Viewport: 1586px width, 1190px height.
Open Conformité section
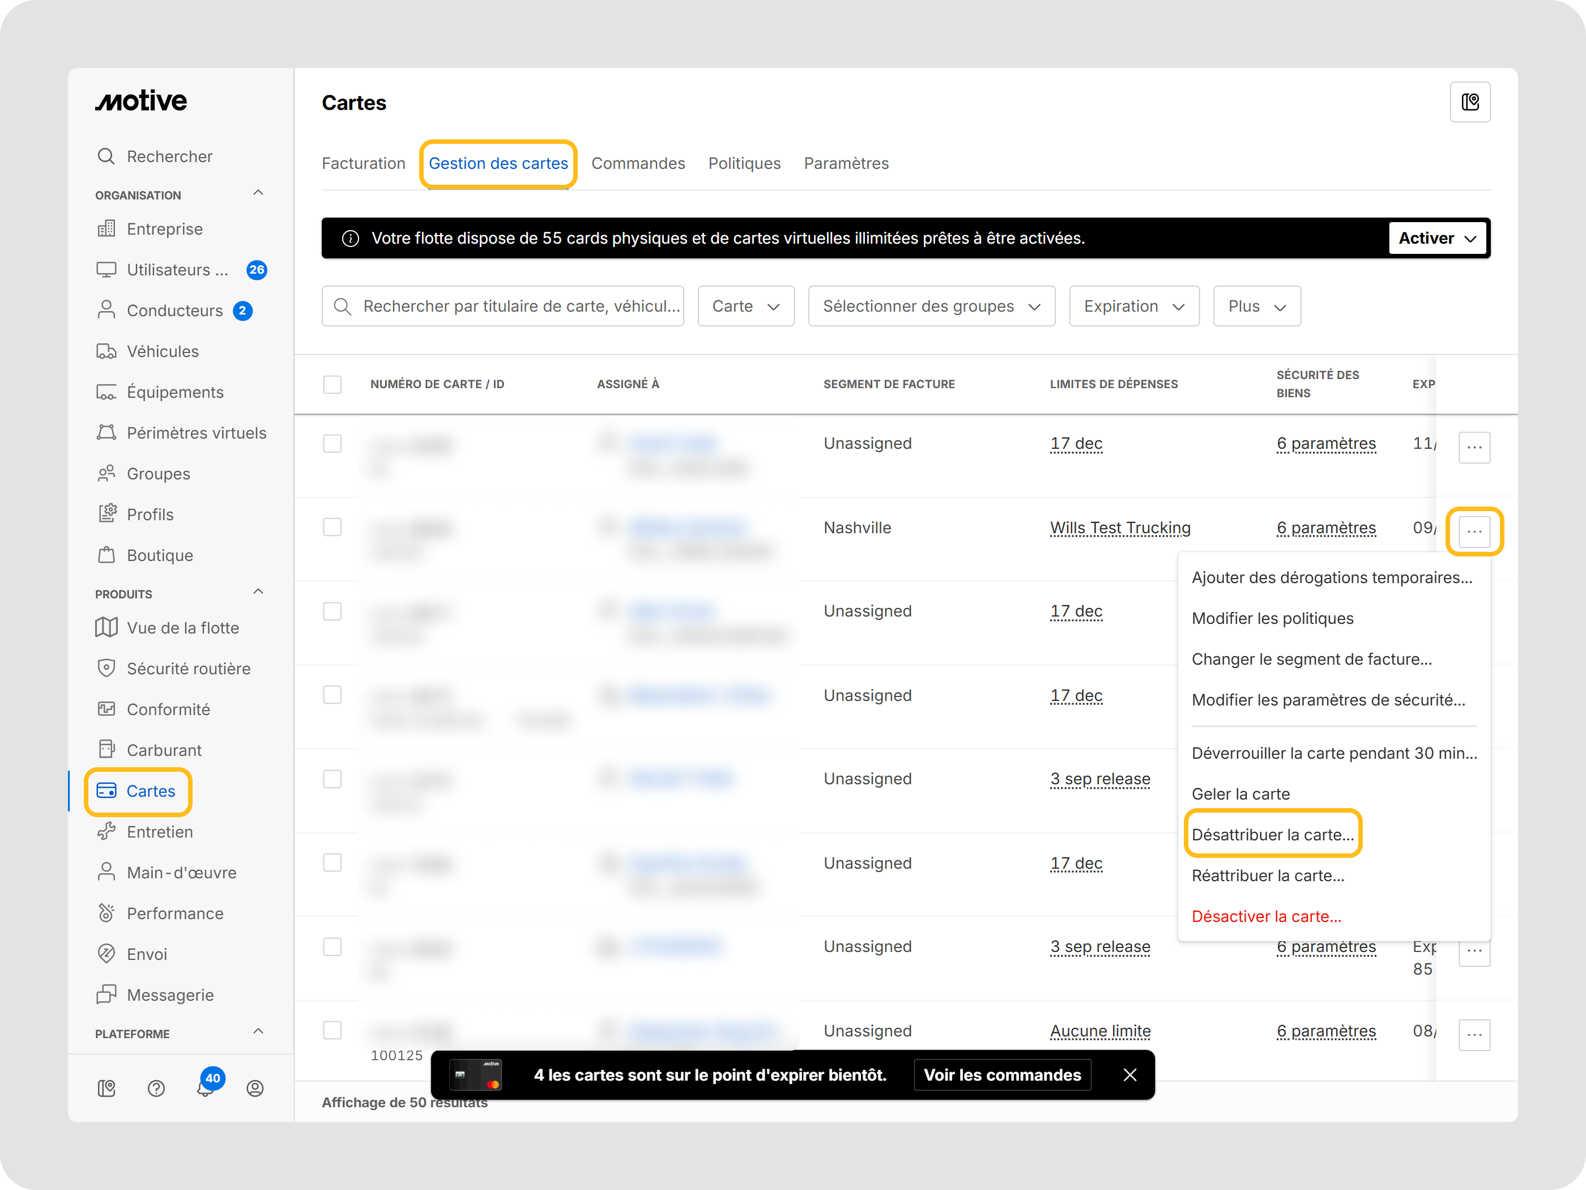click(154, 709)
